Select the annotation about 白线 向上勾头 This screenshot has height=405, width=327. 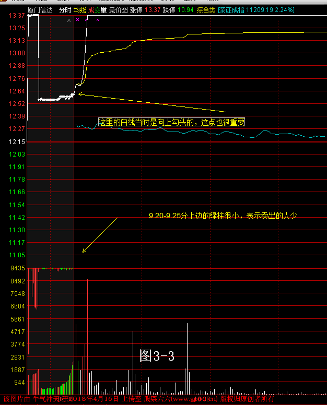[172, 122]
